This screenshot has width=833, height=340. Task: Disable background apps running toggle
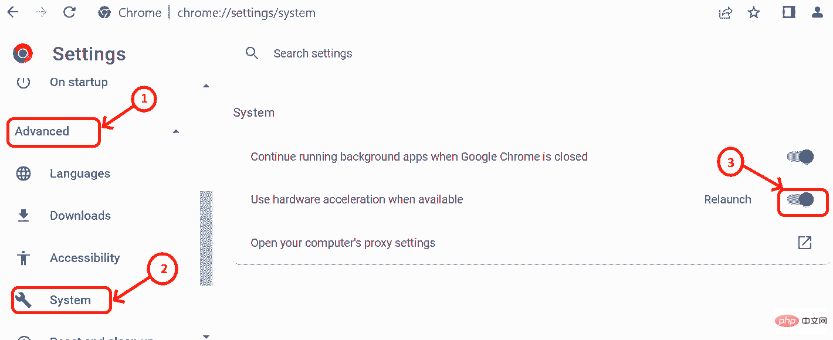point(800,157)
